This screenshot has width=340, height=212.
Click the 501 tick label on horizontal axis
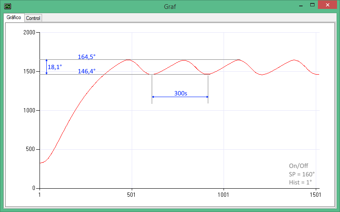132,195
